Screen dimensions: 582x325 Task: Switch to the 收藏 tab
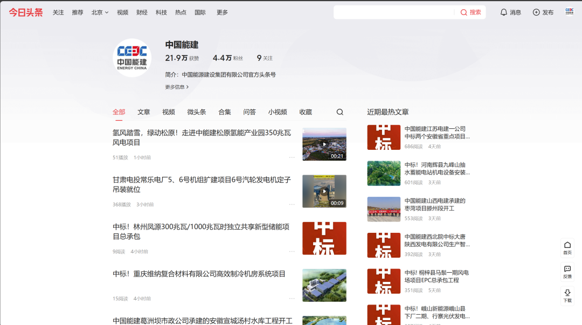coord(306,112)
